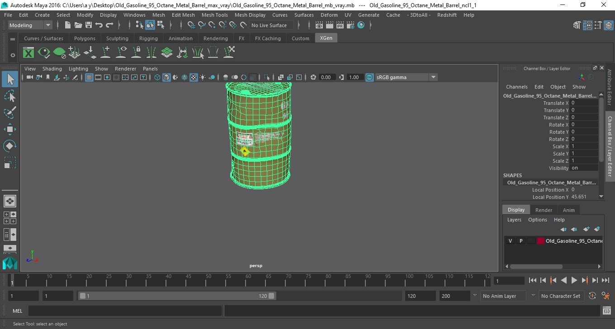
Task: Click the red layer color swatch
Action: [x=541, y=241]
